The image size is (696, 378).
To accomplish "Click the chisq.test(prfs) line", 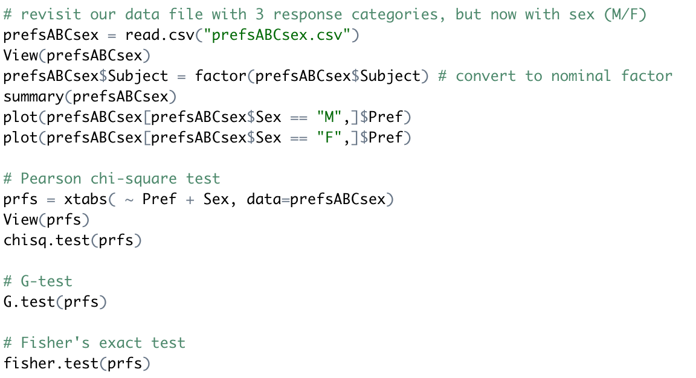I will pos(72,240).
